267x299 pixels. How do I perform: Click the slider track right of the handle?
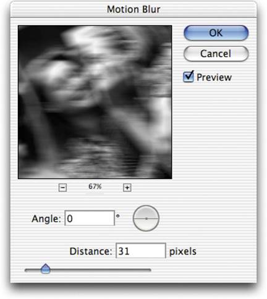[101, 270]
